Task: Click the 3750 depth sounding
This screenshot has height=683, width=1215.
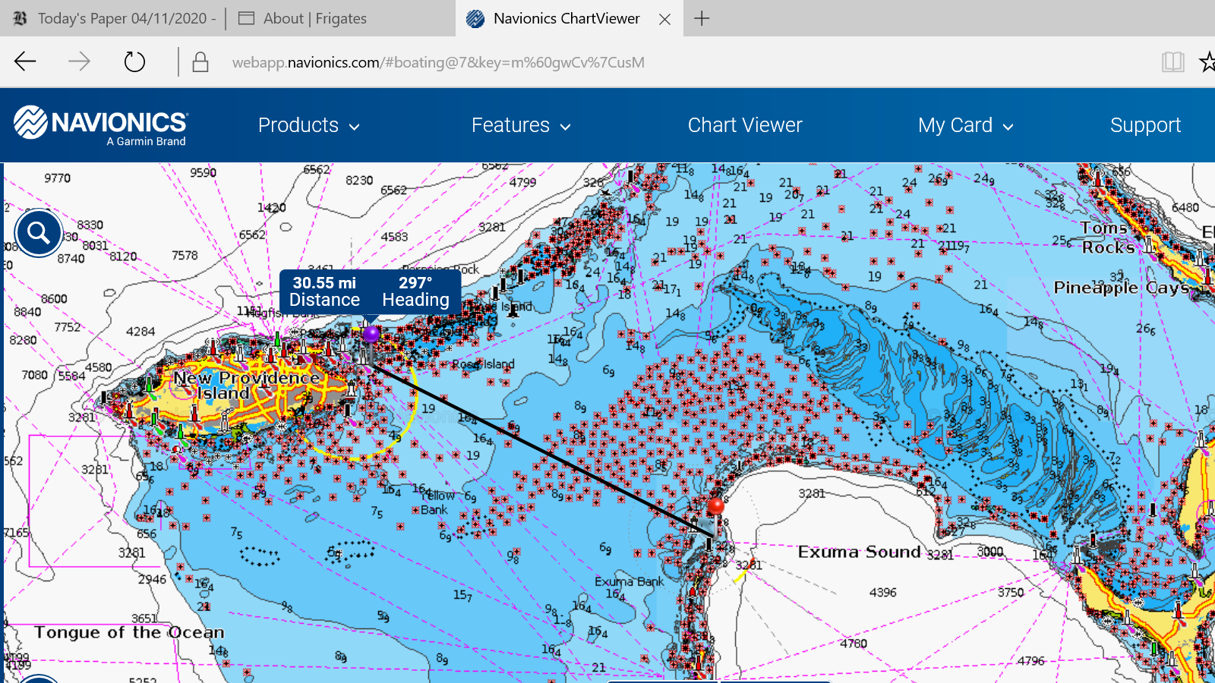Action: click(1011, 592)
